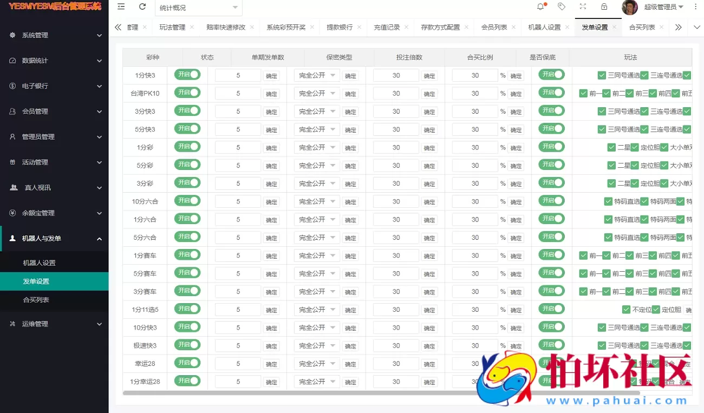Open the 统计概况 dropdown in the header
704x413 pixels.
[x=198, y=8]
